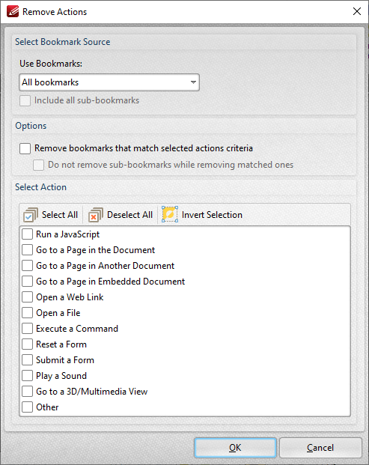
Task: Close the Remove Actions dialog
Action: tap(357, 11)
